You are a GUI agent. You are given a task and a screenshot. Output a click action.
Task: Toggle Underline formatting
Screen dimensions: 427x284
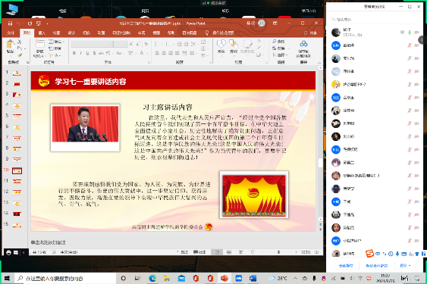click(x=88, y=53)
